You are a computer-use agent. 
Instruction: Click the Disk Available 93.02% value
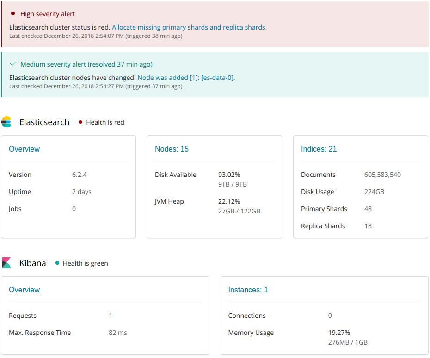coord(229,175)
